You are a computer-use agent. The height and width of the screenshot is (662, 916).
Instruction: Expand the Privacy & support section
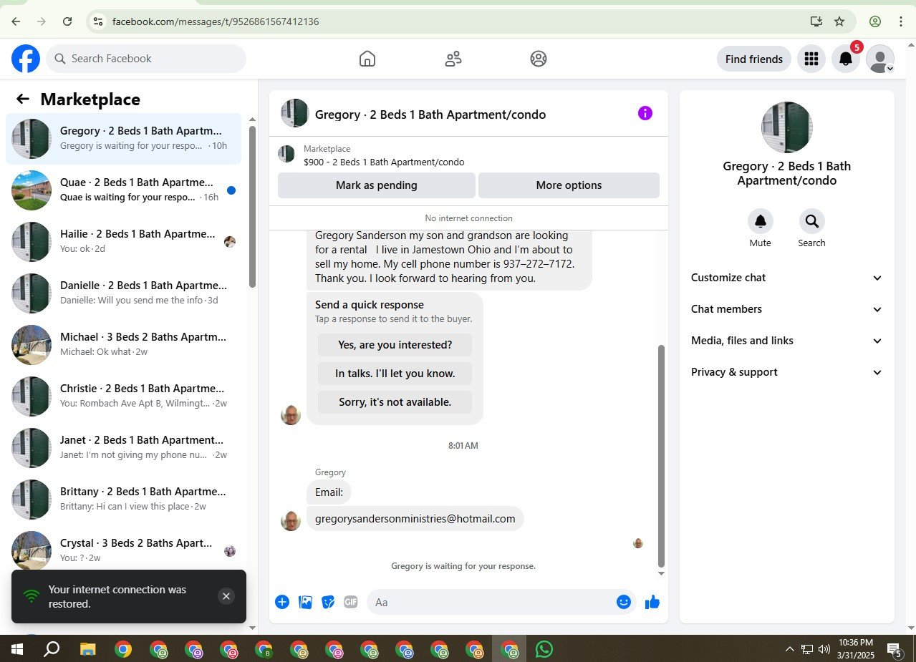[x=787, y=372]
